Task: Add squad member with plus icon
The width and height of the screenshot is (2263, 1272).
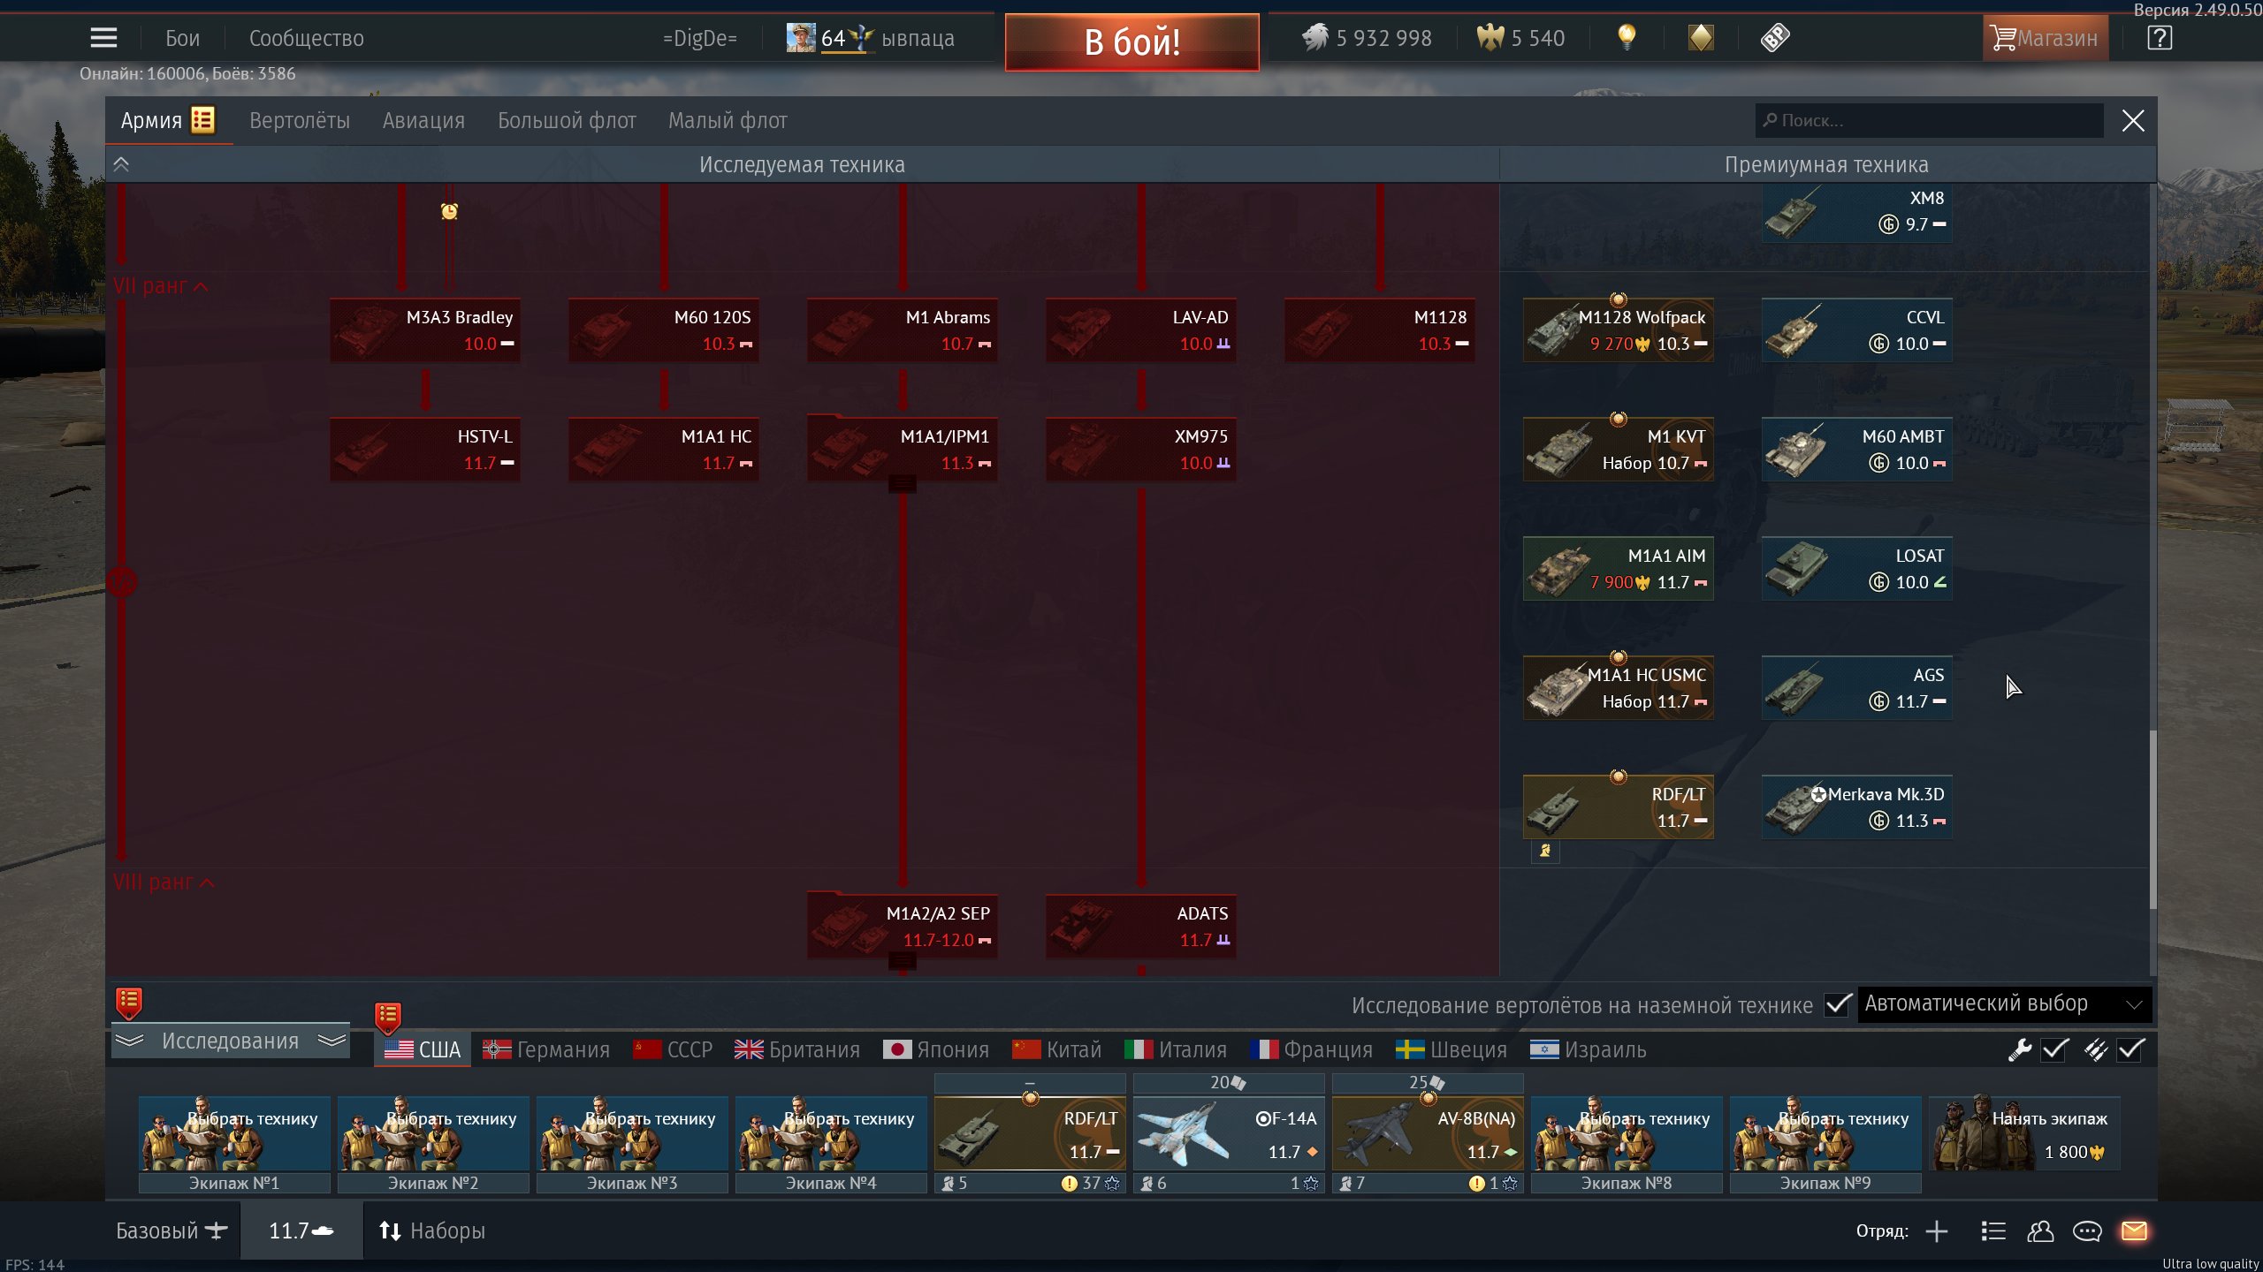Action: click(x=1937, y=1230)
